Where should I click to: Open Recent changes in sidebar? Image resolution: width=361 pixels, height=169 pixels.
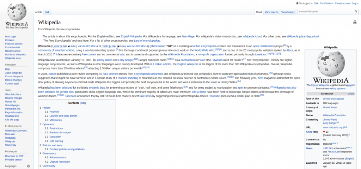coord(13,80)
